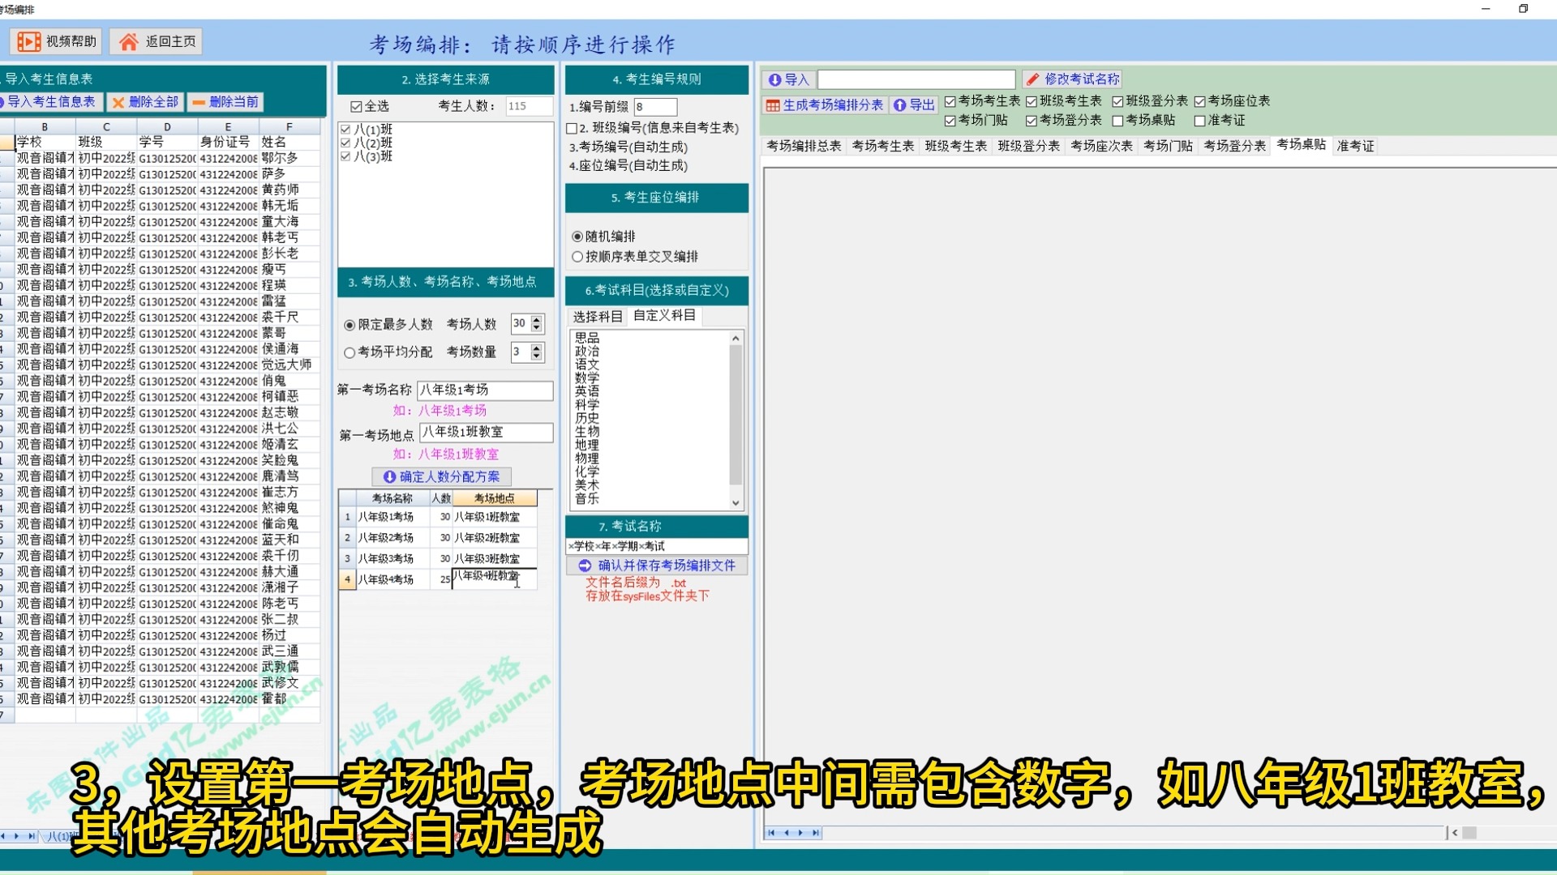Viewport: 1557px width, 875px height.
Task: Select 语文 in subject list
Action: (587, 365)
